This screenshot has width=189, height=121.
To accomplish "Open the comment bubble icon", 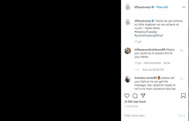I will click(x=135, y=96).
